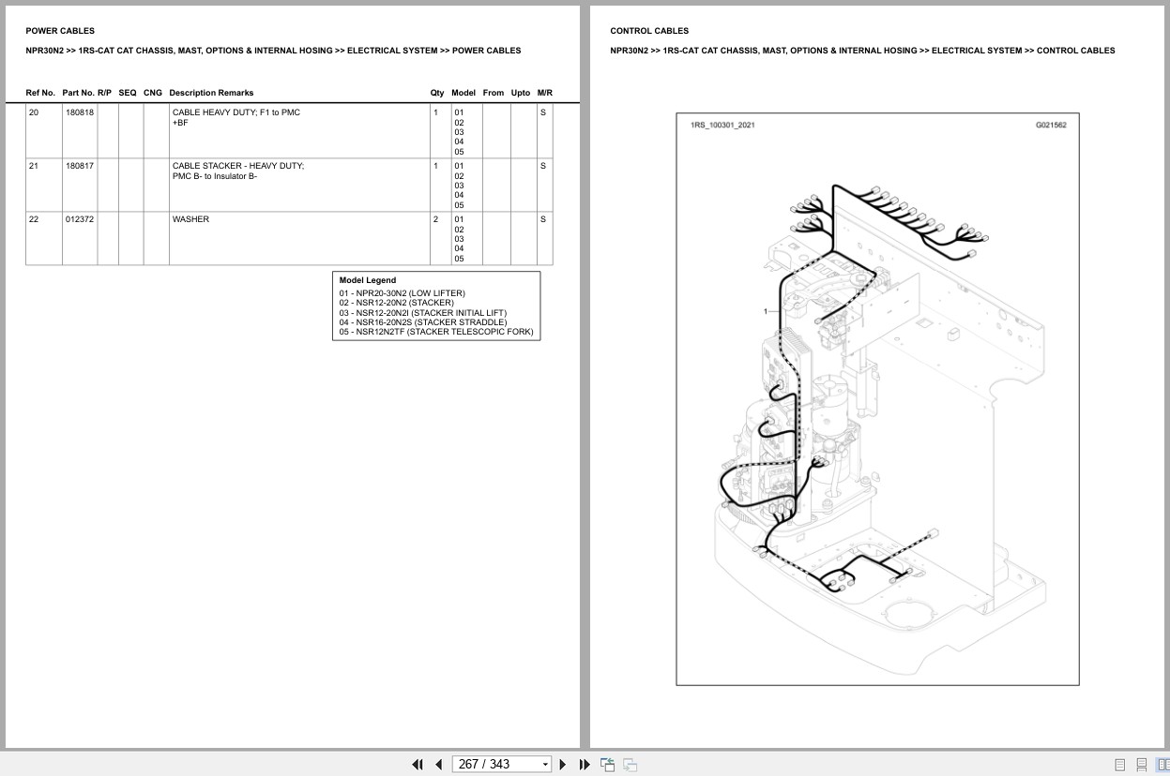Select legend entry 04 - NSR16-20N2S

[422, 322]
